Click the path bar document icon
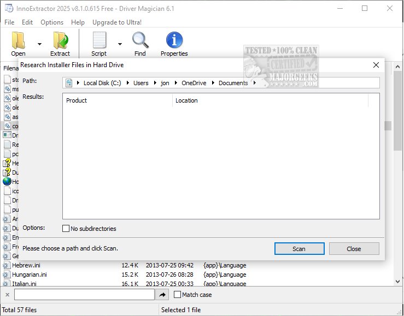Viewport: 404px width, 316px height. click(x=69, y=83)
